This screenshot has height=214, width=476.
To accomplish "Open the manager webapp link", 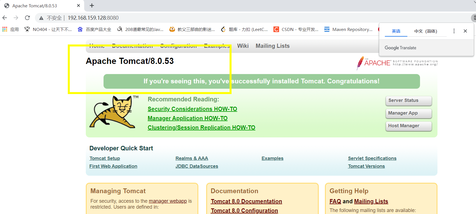I will click(168, 201).
